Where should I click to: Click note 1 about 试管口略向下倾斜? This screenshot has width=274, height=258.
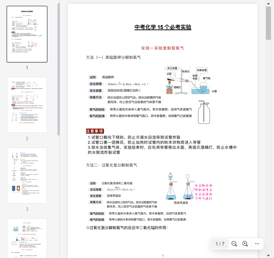134,137
